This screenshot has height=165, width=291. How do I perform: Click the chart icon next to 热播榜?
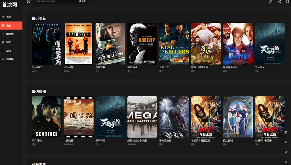point(3,59)
